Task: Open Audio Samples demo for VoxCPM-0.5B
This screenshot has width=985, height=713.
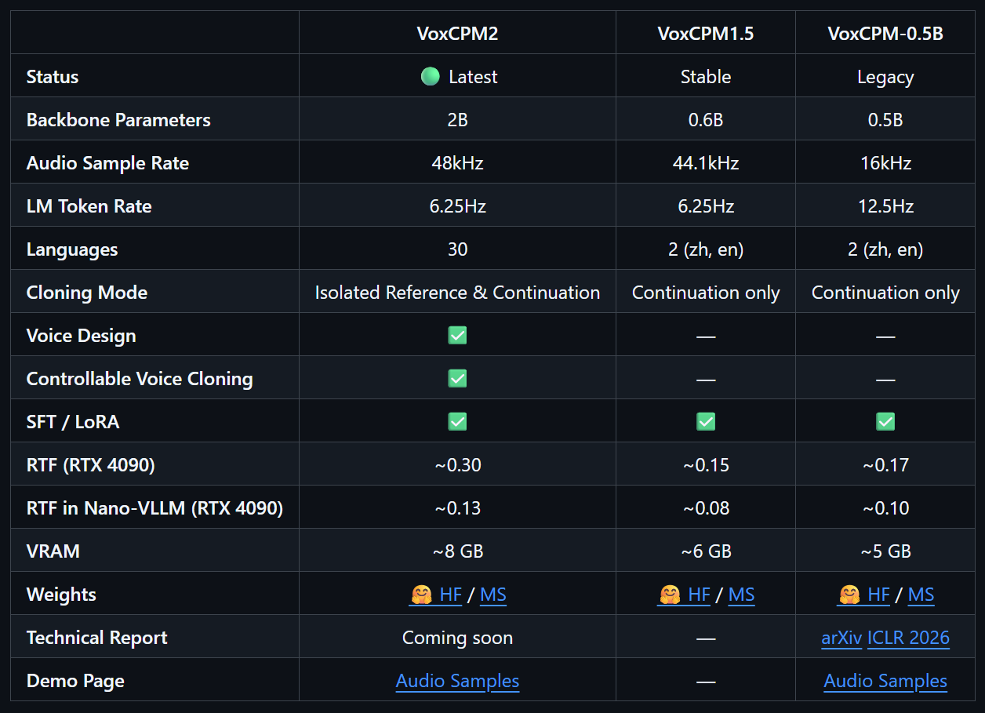Action: 885,681
